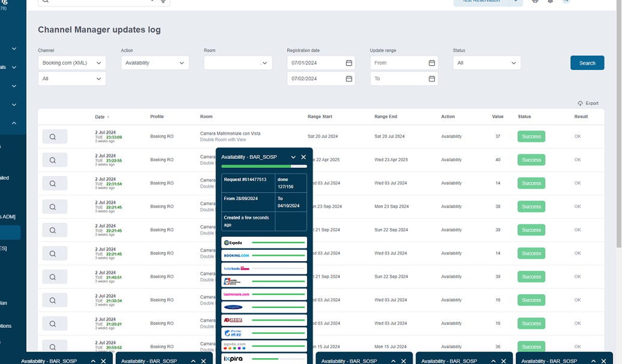
Task: Click the progress bar beside the hotelbeds logo
Action: [x=278, y=268]
